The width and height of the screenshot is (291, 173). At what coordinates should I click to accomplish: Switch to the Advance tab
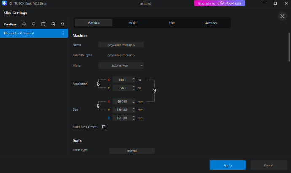tap(211, 23)
